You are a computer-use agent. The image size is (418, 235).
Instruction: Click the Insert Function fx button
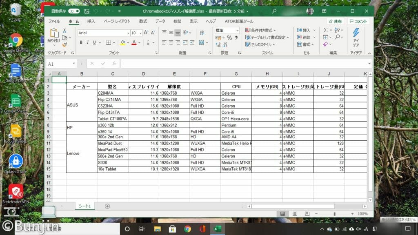pyautogui.click(x=114, y=64)
